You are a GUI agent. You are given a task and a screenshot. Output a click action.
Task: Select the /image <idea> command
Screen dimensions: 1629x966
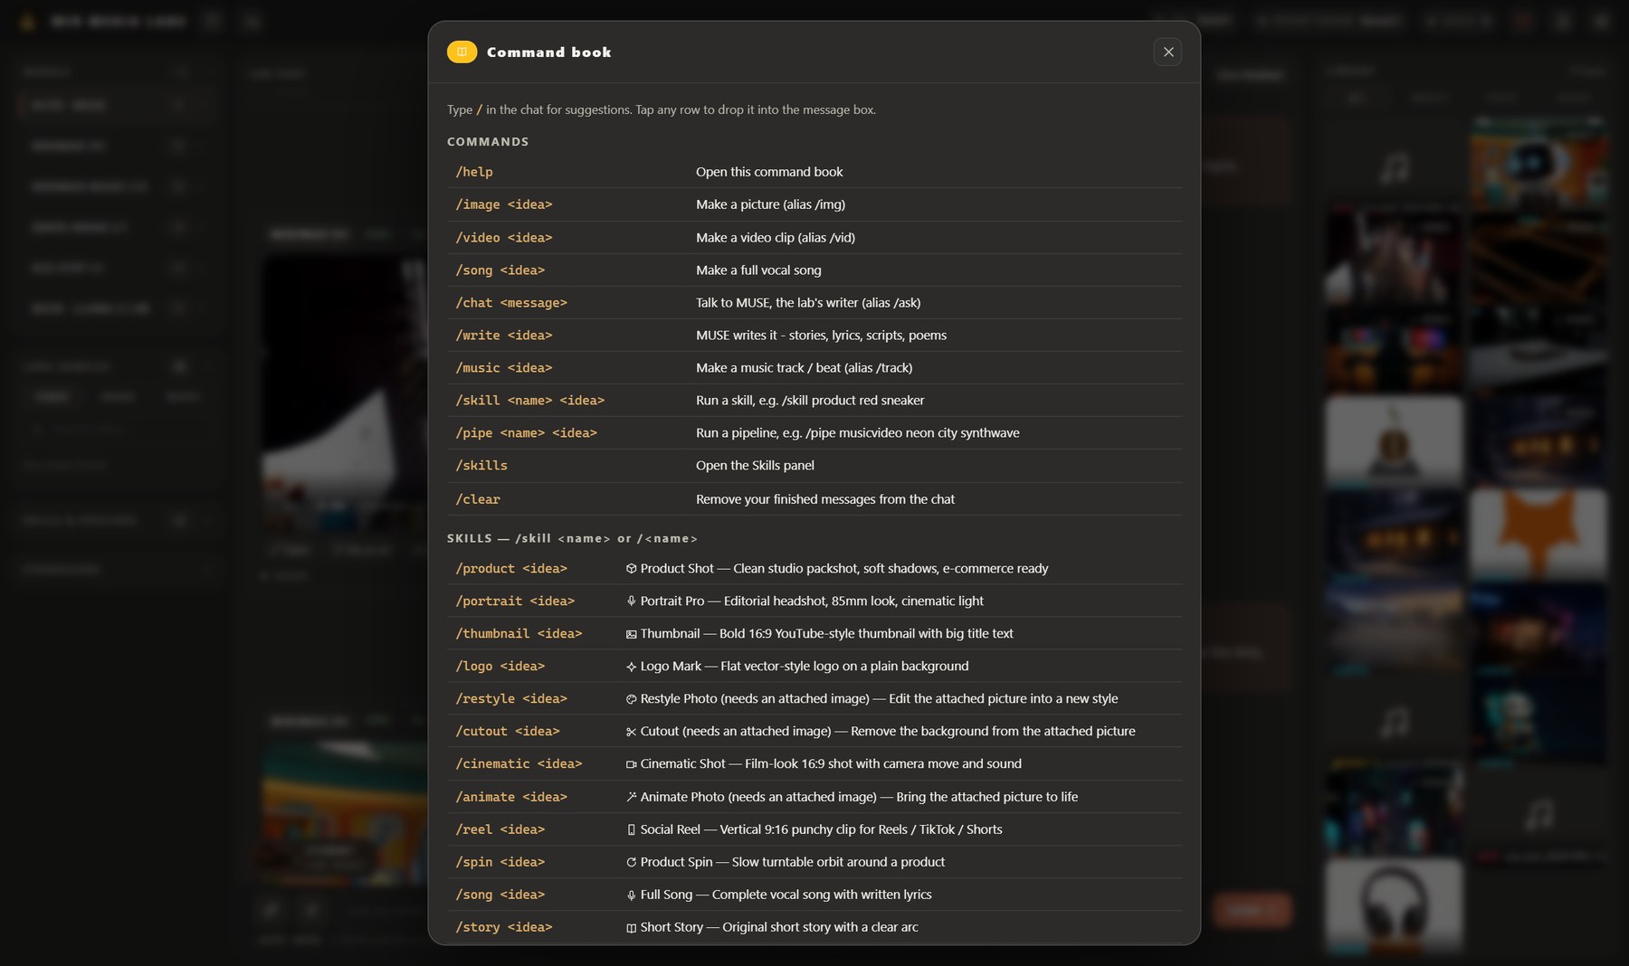coord(814,204)
